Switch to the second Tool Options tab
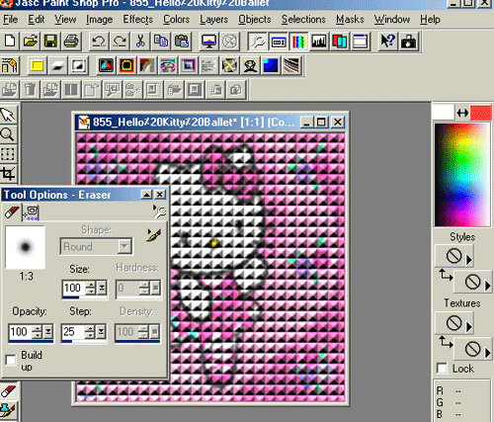This screenshot has height=422, width=494. pos(31,212)
